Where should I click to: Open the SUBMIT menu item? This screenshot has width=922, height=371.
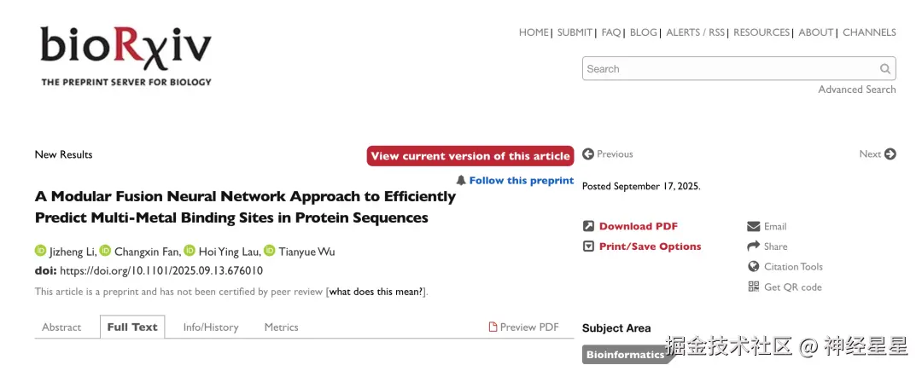575,32
